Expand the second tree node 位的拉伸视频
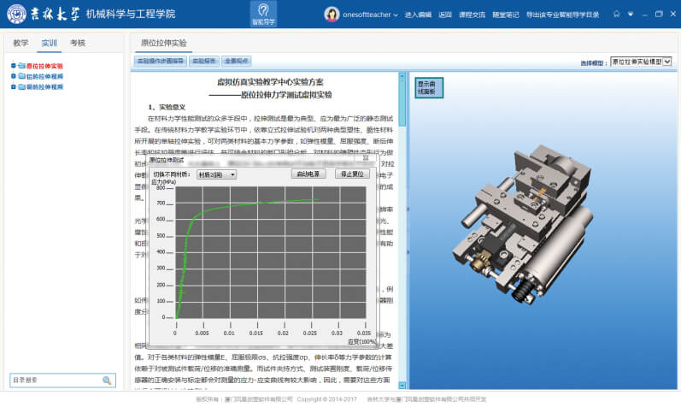The height and width of the screenshot is (413, 681). pyautogui.click(x=12, y=76)
